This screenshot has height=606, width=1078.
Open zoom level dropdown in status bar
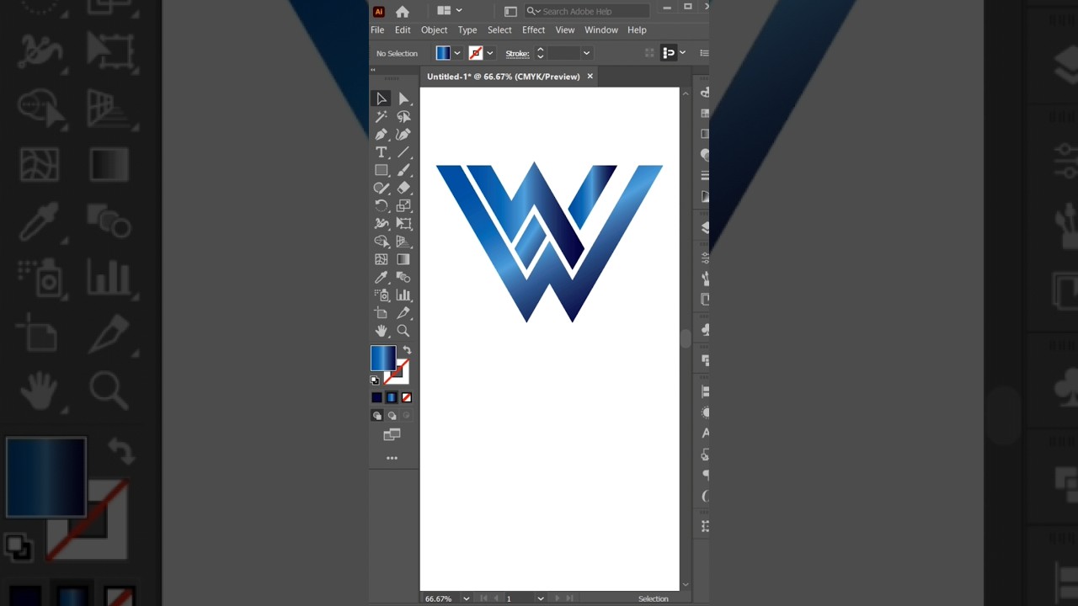click(466, 598)
